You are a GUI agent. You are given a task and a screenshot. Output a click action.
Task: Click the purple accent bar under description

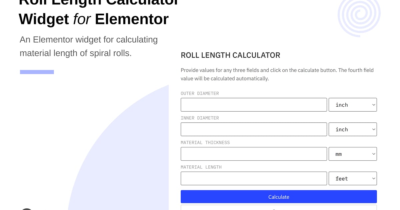[37, 72]
